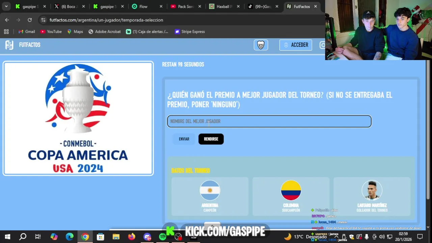Open the Adobe Acrobat bookmark
Image resolution: width=432 pixels, height=243 pixels.
click(104, 31)
